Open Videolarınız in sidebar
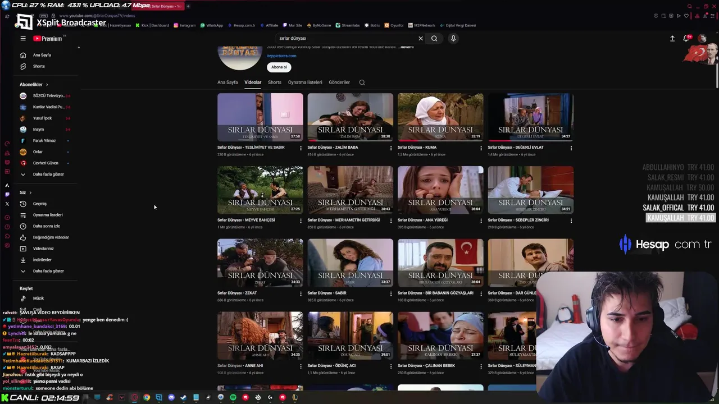Viewport: 719px width, 404px height. pyautogui.click(x=43, y=249)
